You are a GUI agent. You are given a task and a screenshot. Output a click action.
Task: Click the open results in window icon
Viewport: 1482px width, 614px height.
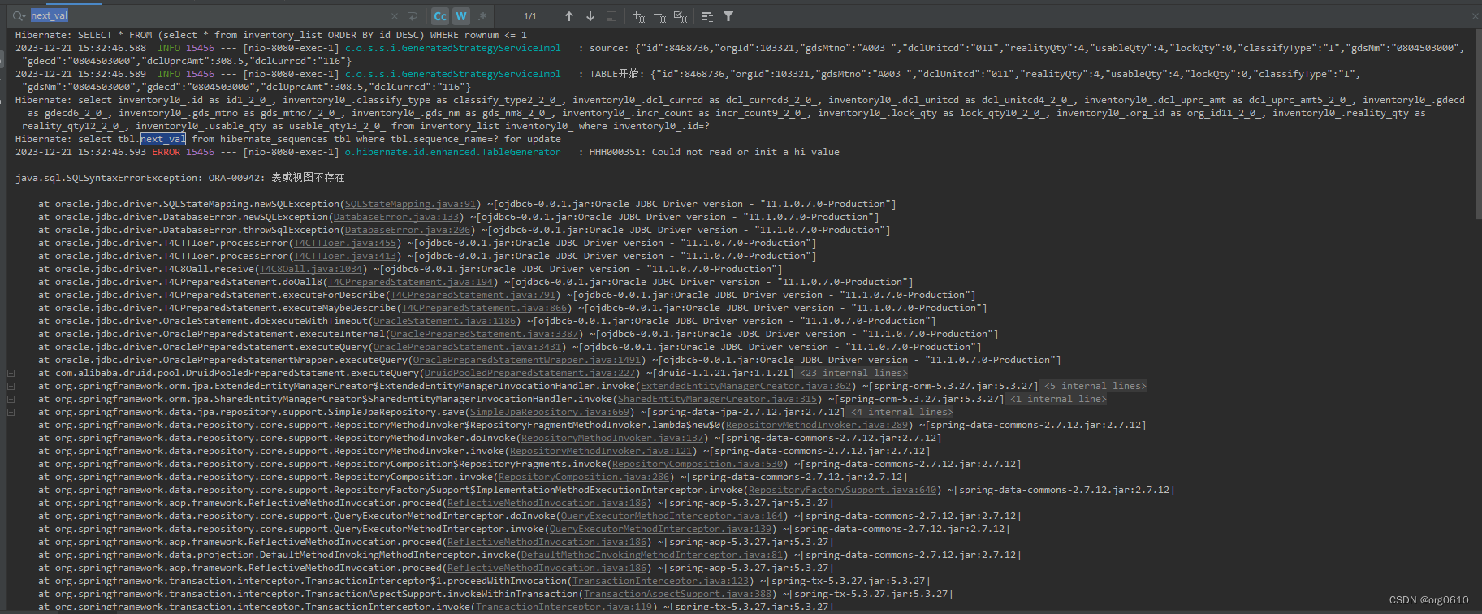click(x=611, y=16)
